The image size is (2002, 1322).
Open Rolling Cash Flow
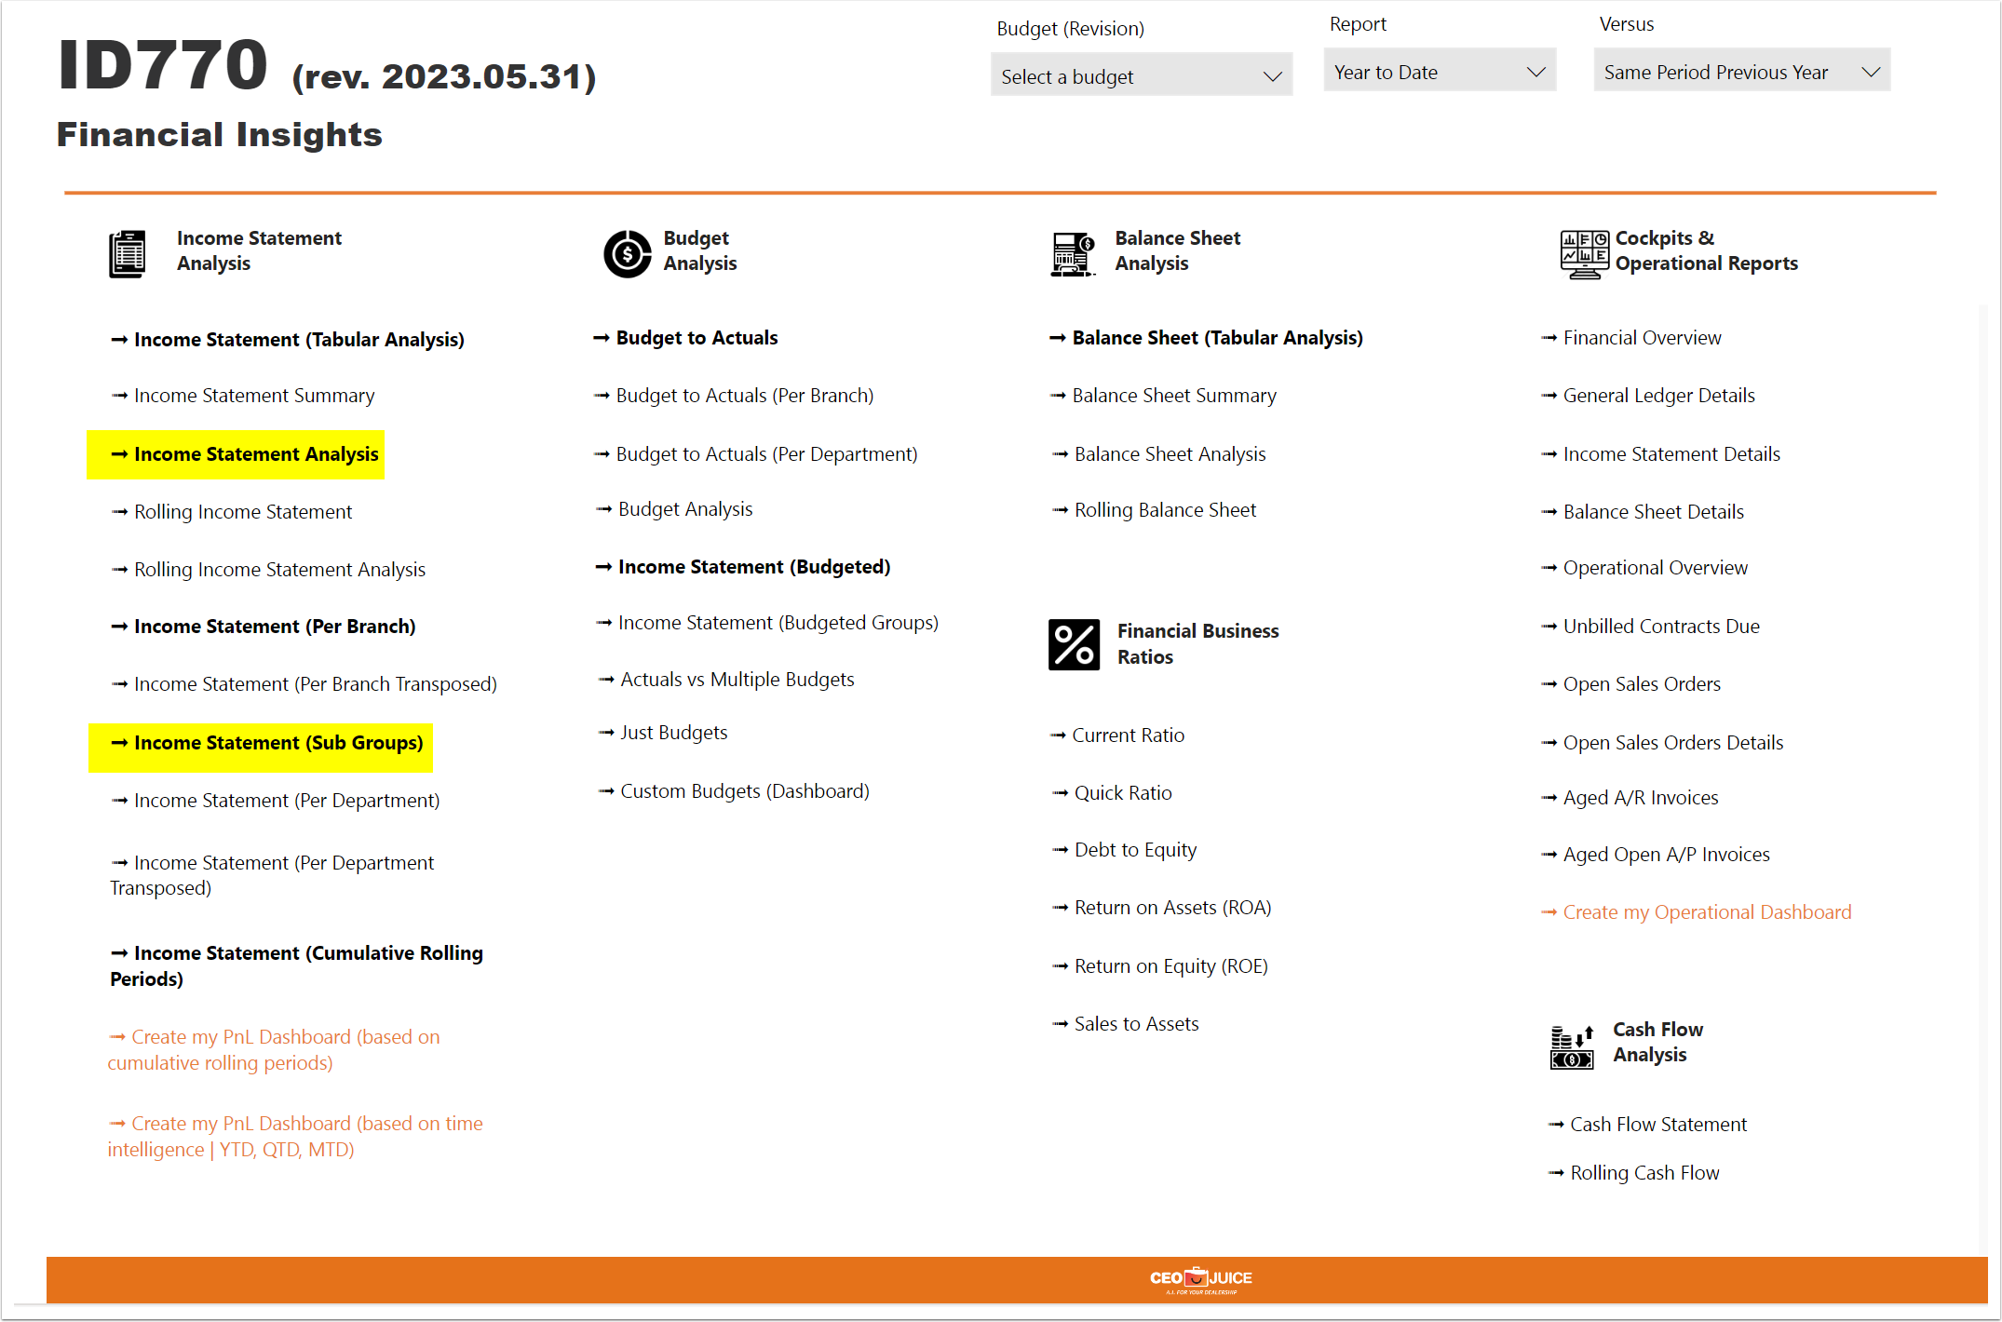[x=1634, y=1173]
